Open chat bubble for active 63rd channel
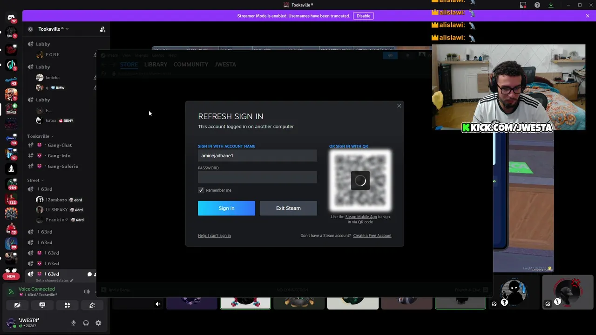 tap(89, 274)
